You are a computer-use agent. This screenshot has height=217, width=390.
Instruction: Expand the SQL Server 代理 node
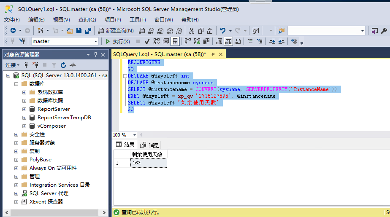(16, 194)
